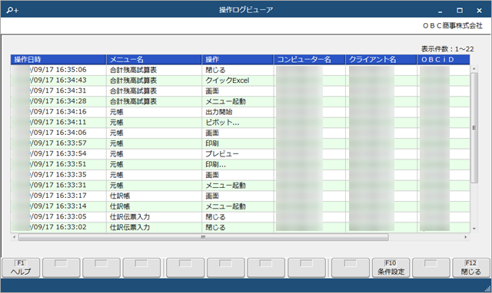Select メニュー起動 in the 16:33:14 row
The height and width of the screenshot is (293, 492).
[238, 206]
